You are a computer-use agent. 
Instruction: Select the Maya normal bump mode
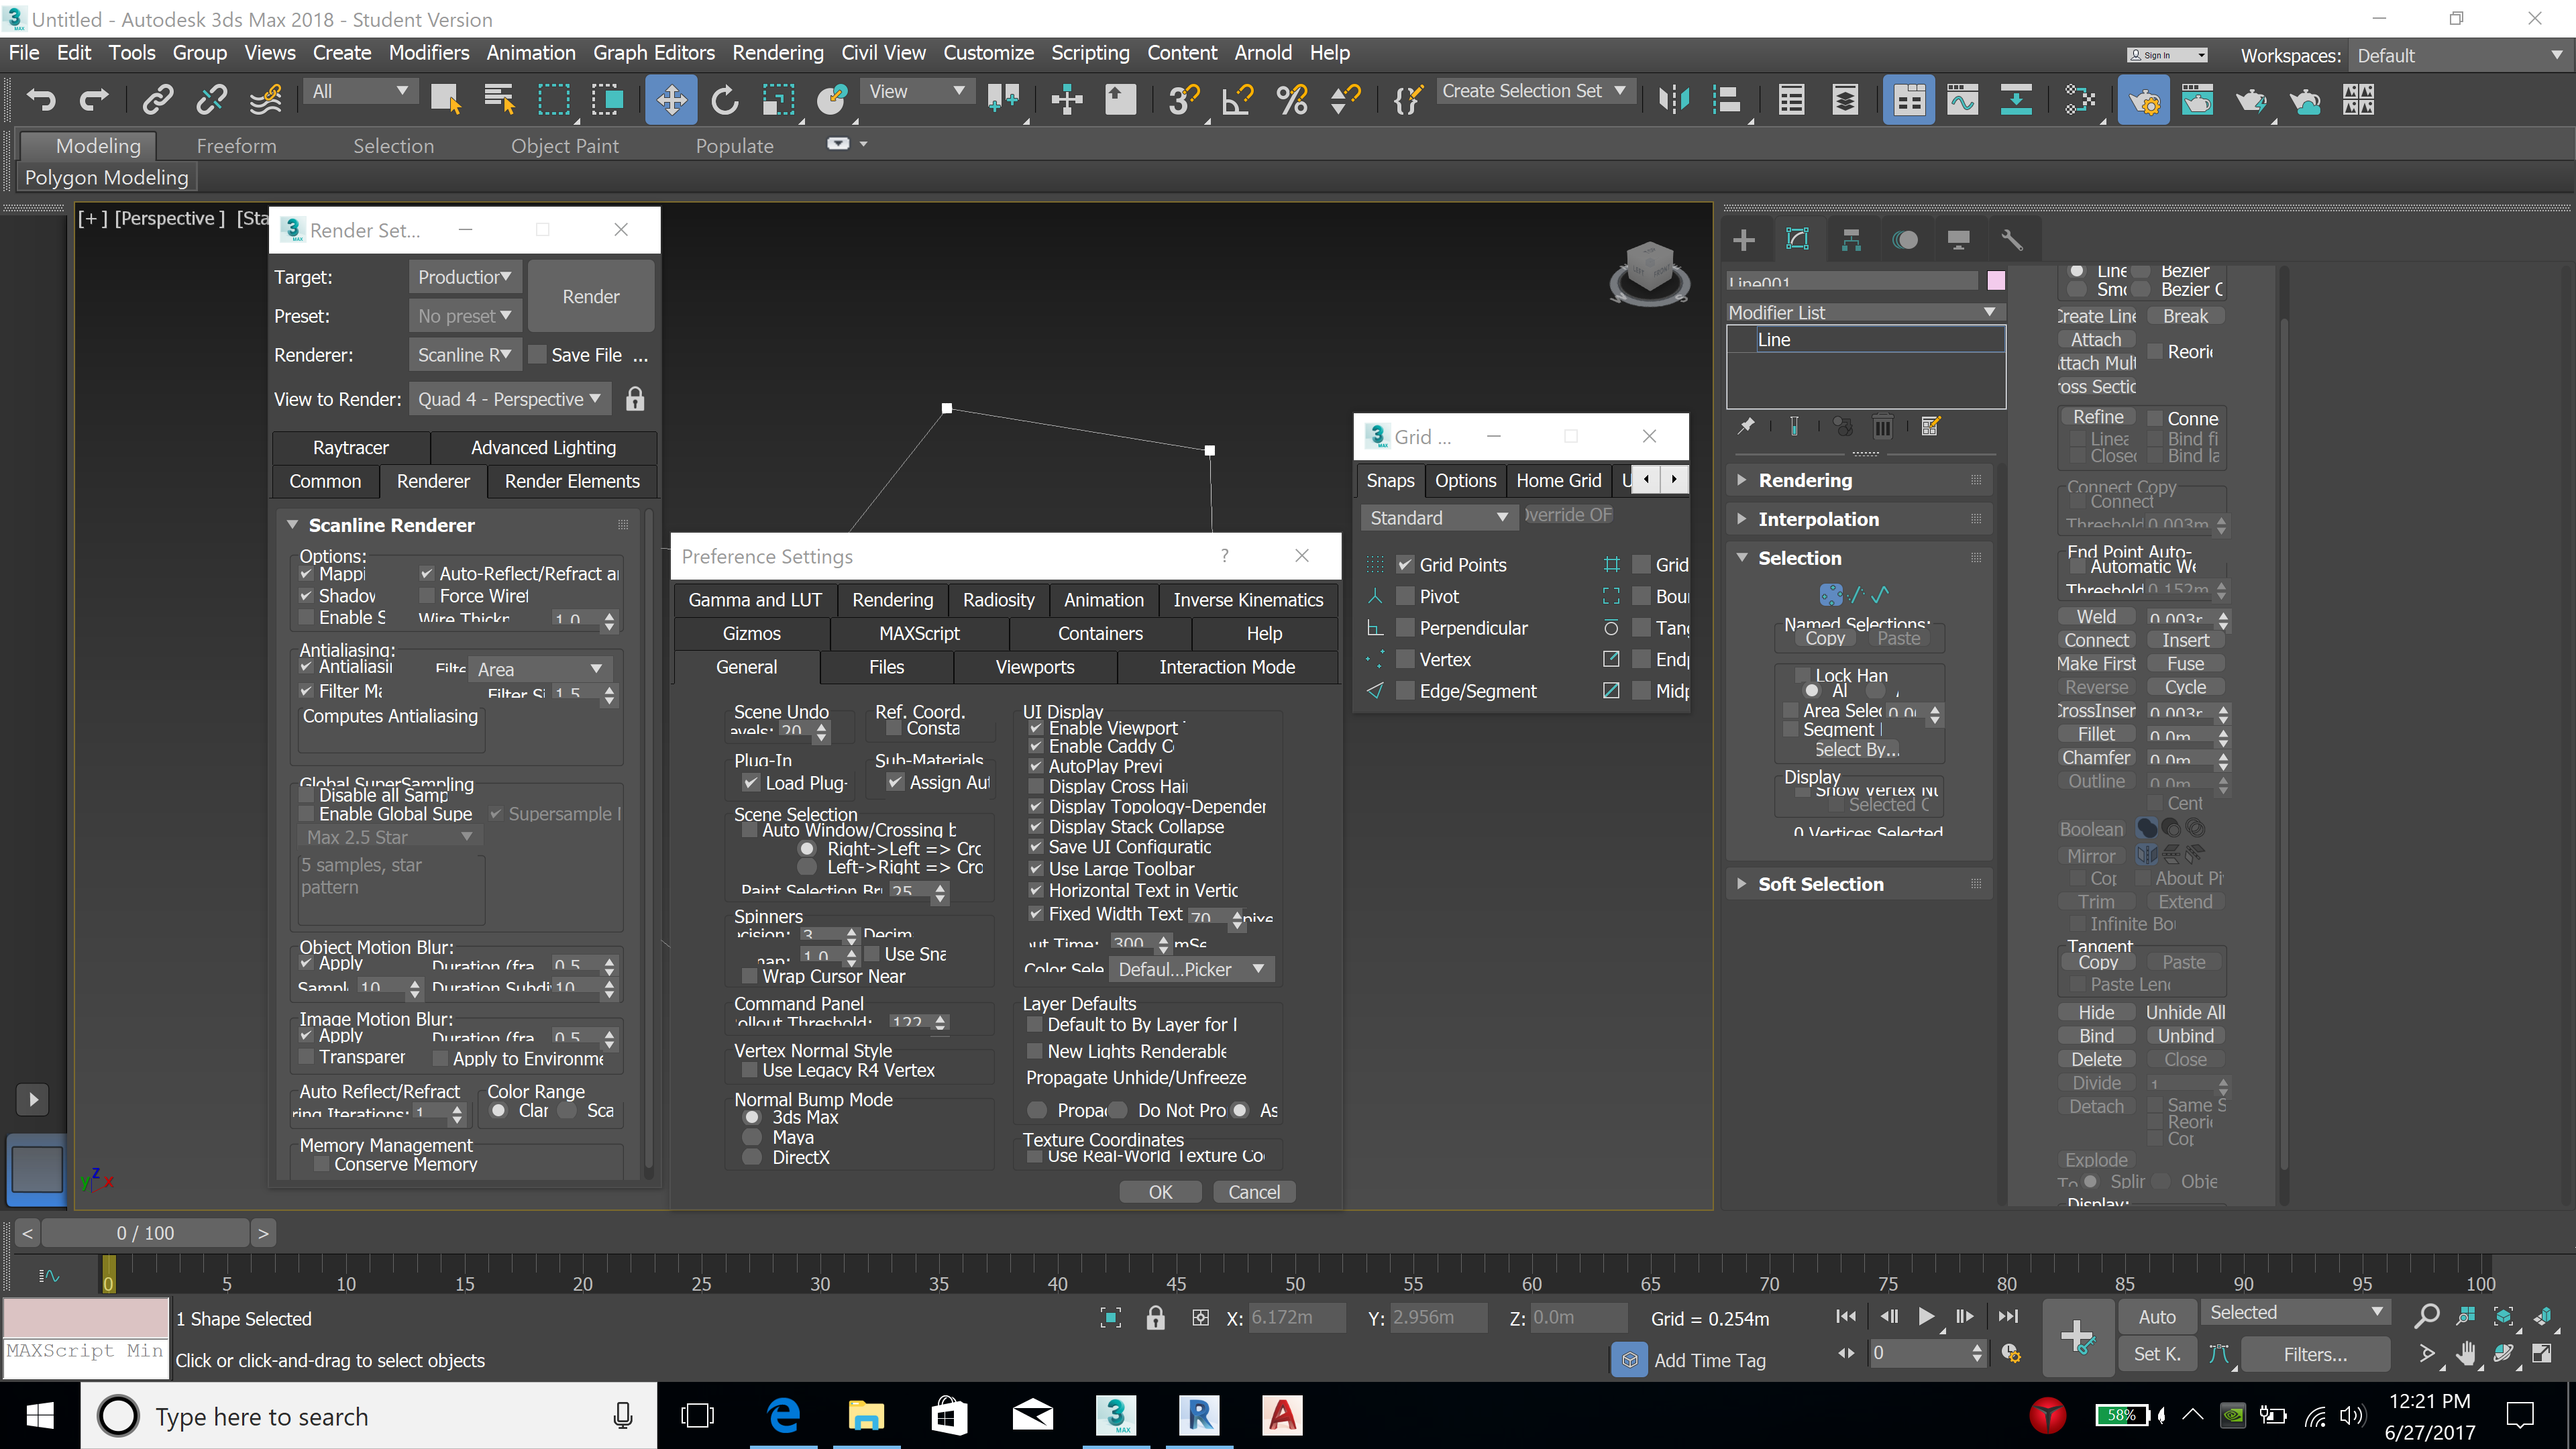[753, 1137]
